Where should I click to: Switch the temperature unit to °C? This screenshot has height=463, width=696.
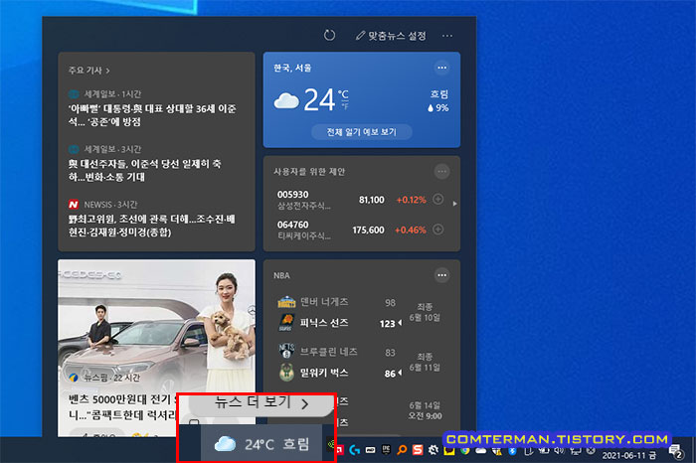tap(343, 94)
